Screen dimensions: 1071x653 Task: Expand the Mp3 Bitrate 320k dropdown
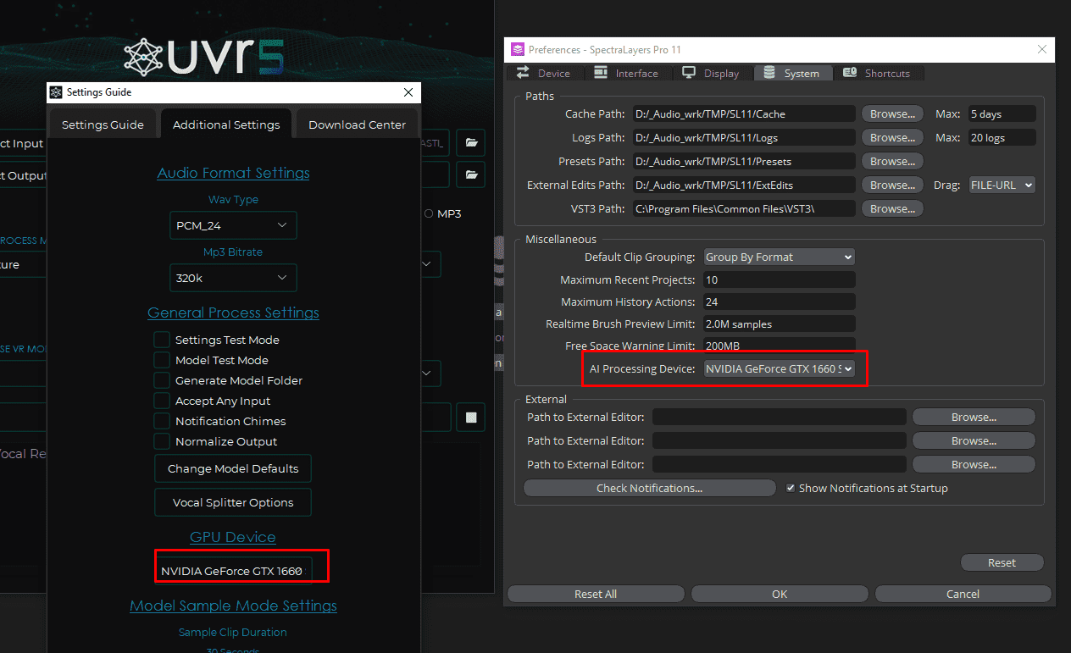point(233,278)
